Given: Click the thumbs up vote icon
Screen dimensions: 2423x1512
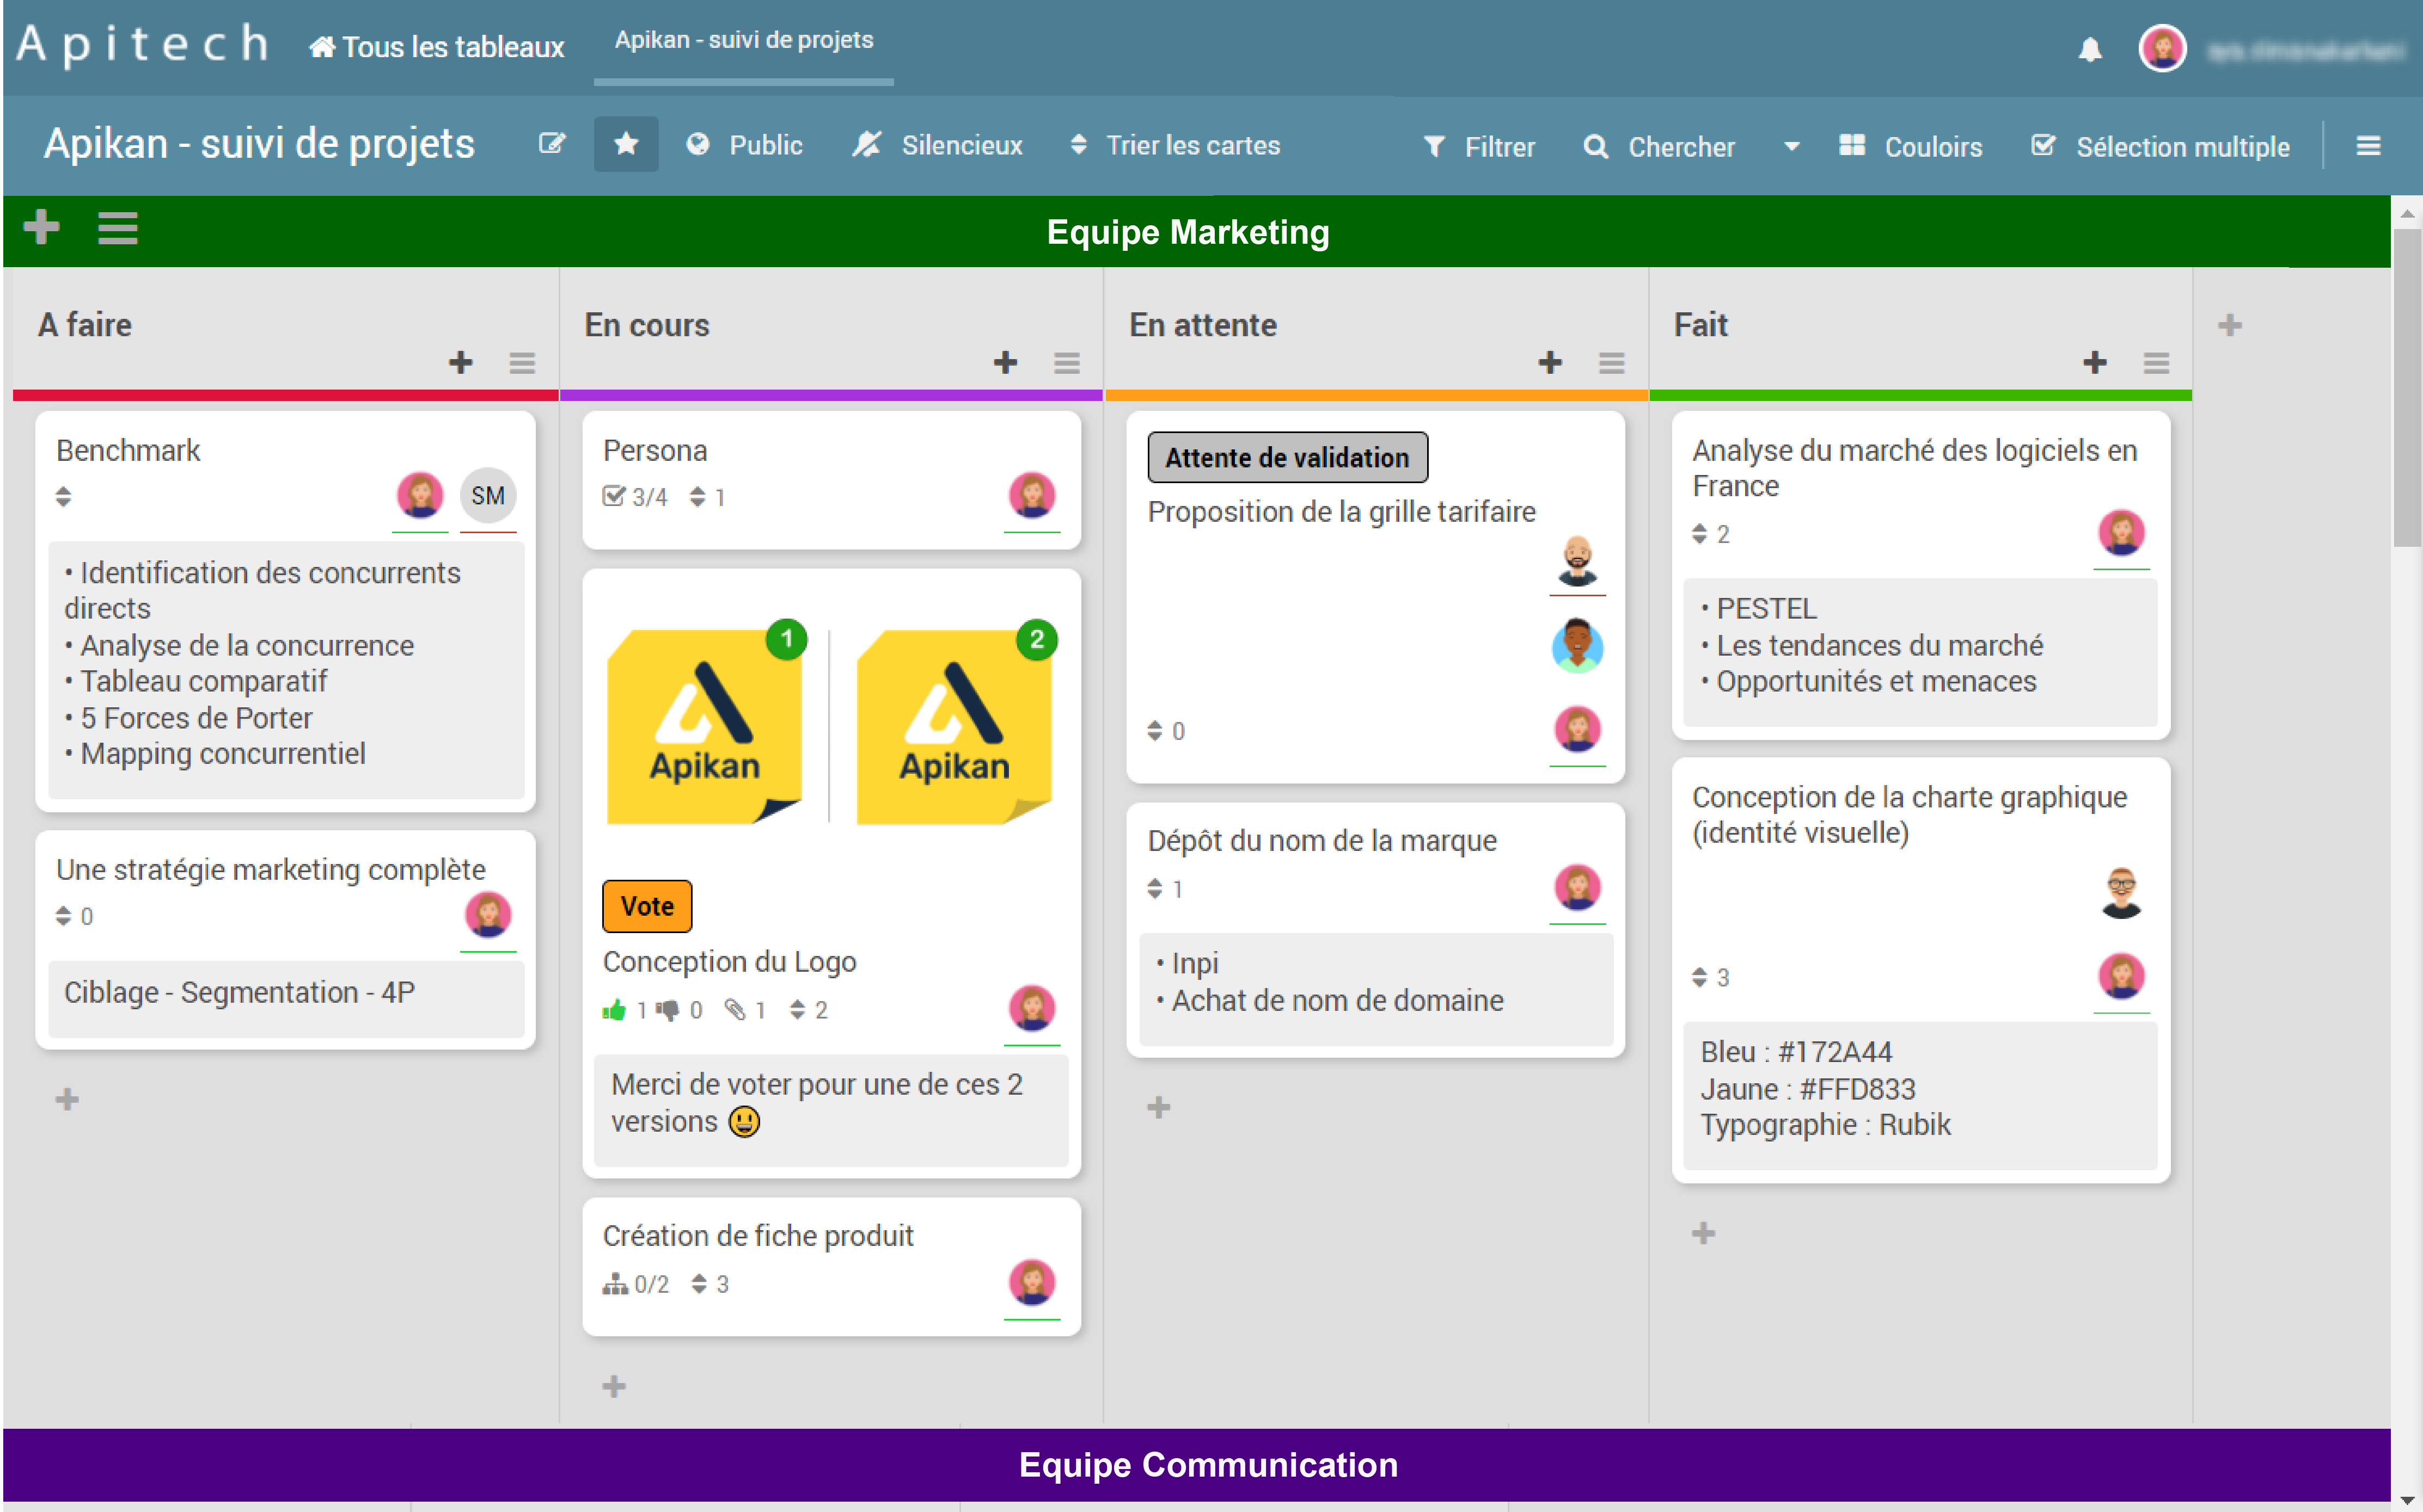Looking at the screenshot, I should coord(614,1010).
